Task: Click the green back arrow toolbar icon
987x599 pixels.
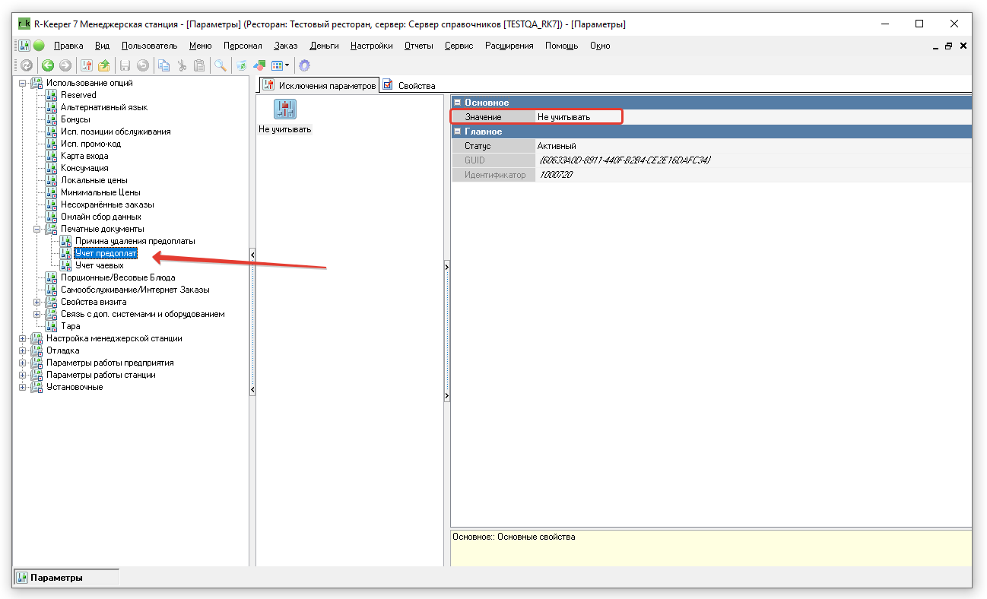Action: (x=48, y=65)
